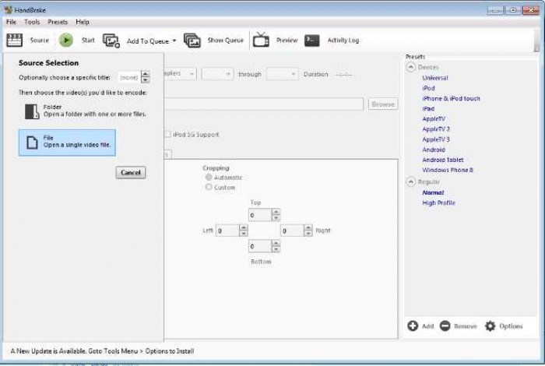Click the Right crop value stepper
This screenshot has height=366, width=545.
coord(308,231)
